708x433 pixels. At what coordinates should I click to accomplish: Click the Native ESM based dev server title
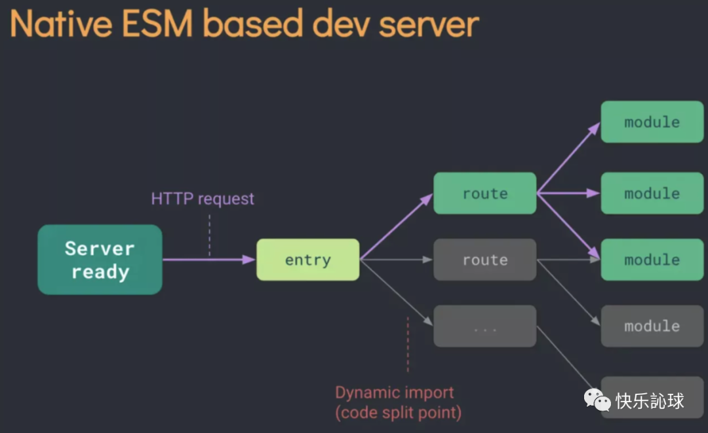point(244,24)
